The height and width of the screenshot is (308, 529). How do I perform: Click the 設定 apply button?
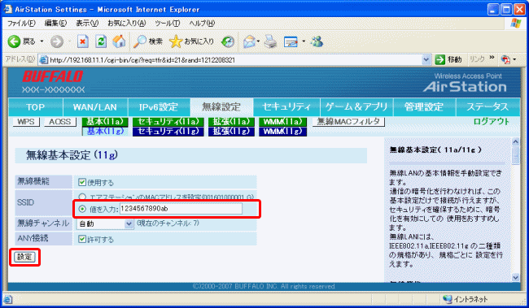(x=24, y=257)
